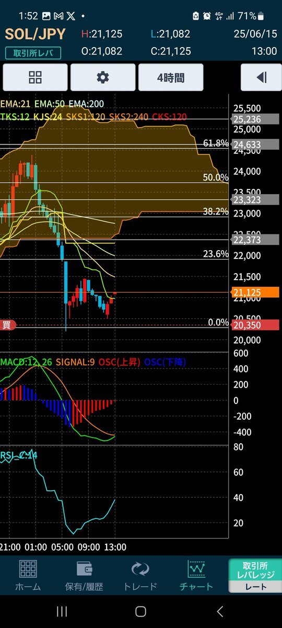Tap the battery 71% indicator
Image resolution: width=282 pixels, height=628 pixels.
coord(250,16)
